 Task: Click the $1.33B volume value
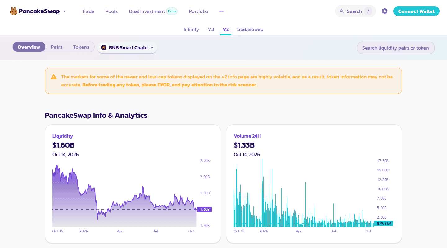click(x=244, y=145)
